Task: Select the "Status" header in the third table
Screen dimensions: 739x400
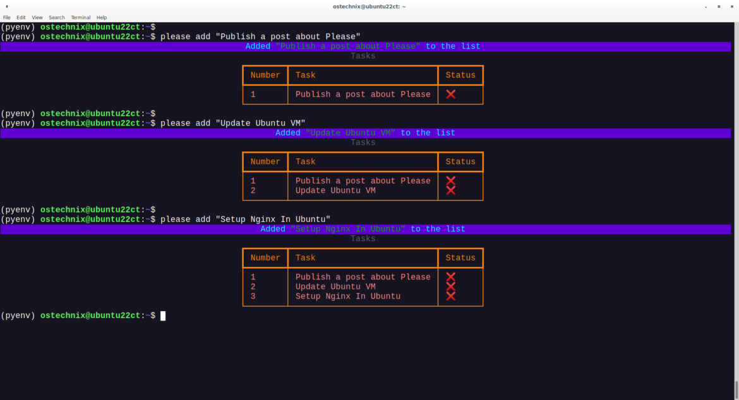Action: 460,257
